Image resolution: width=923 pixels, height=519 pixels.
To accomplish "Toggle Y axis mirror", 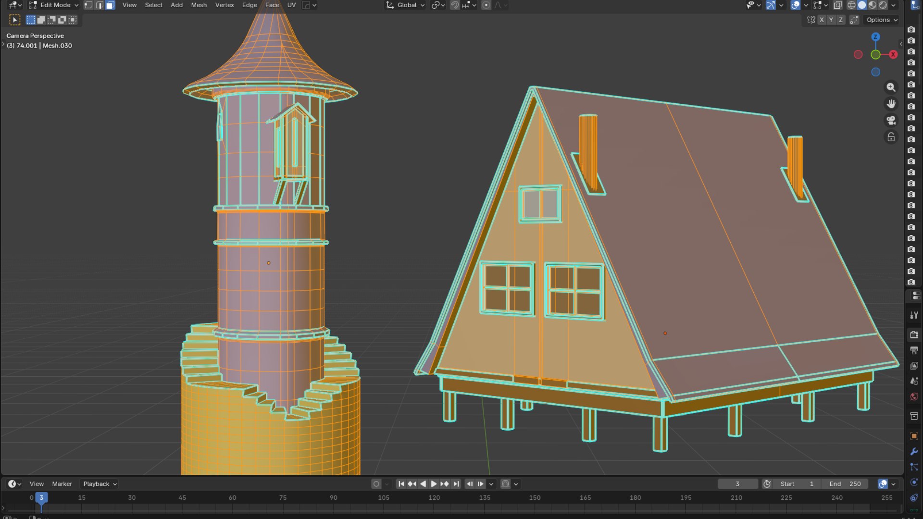I will point(831,20).
